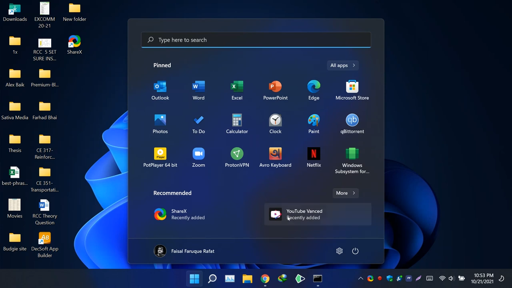The height and width of the screenshot is (288, 512).
Task: Expand the All apps list
Action: (342, 65)
